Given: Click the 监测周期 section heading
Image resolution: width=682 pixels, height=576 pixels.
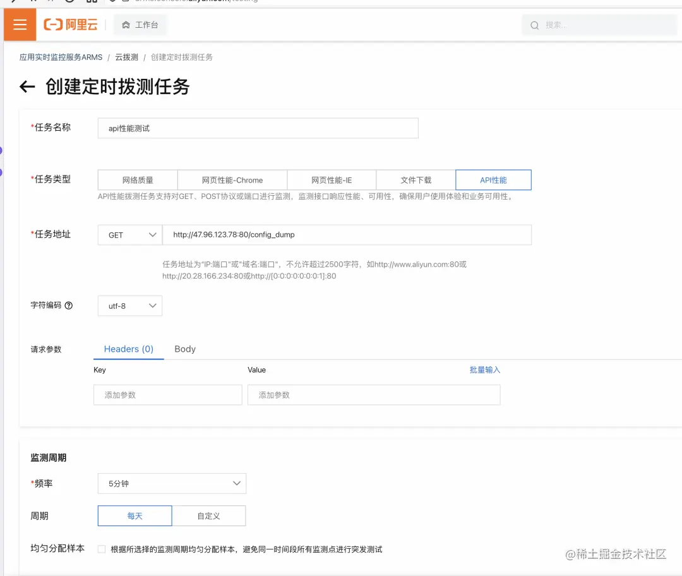Looking at the screenshot, I should 48,458.
